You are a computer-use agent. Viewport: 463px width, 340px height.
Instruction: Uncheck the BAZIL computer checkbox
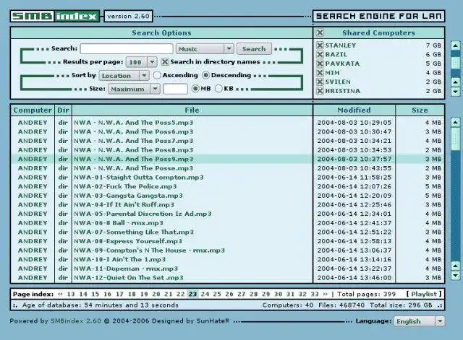pyautogui.click(x=320, y=54)
